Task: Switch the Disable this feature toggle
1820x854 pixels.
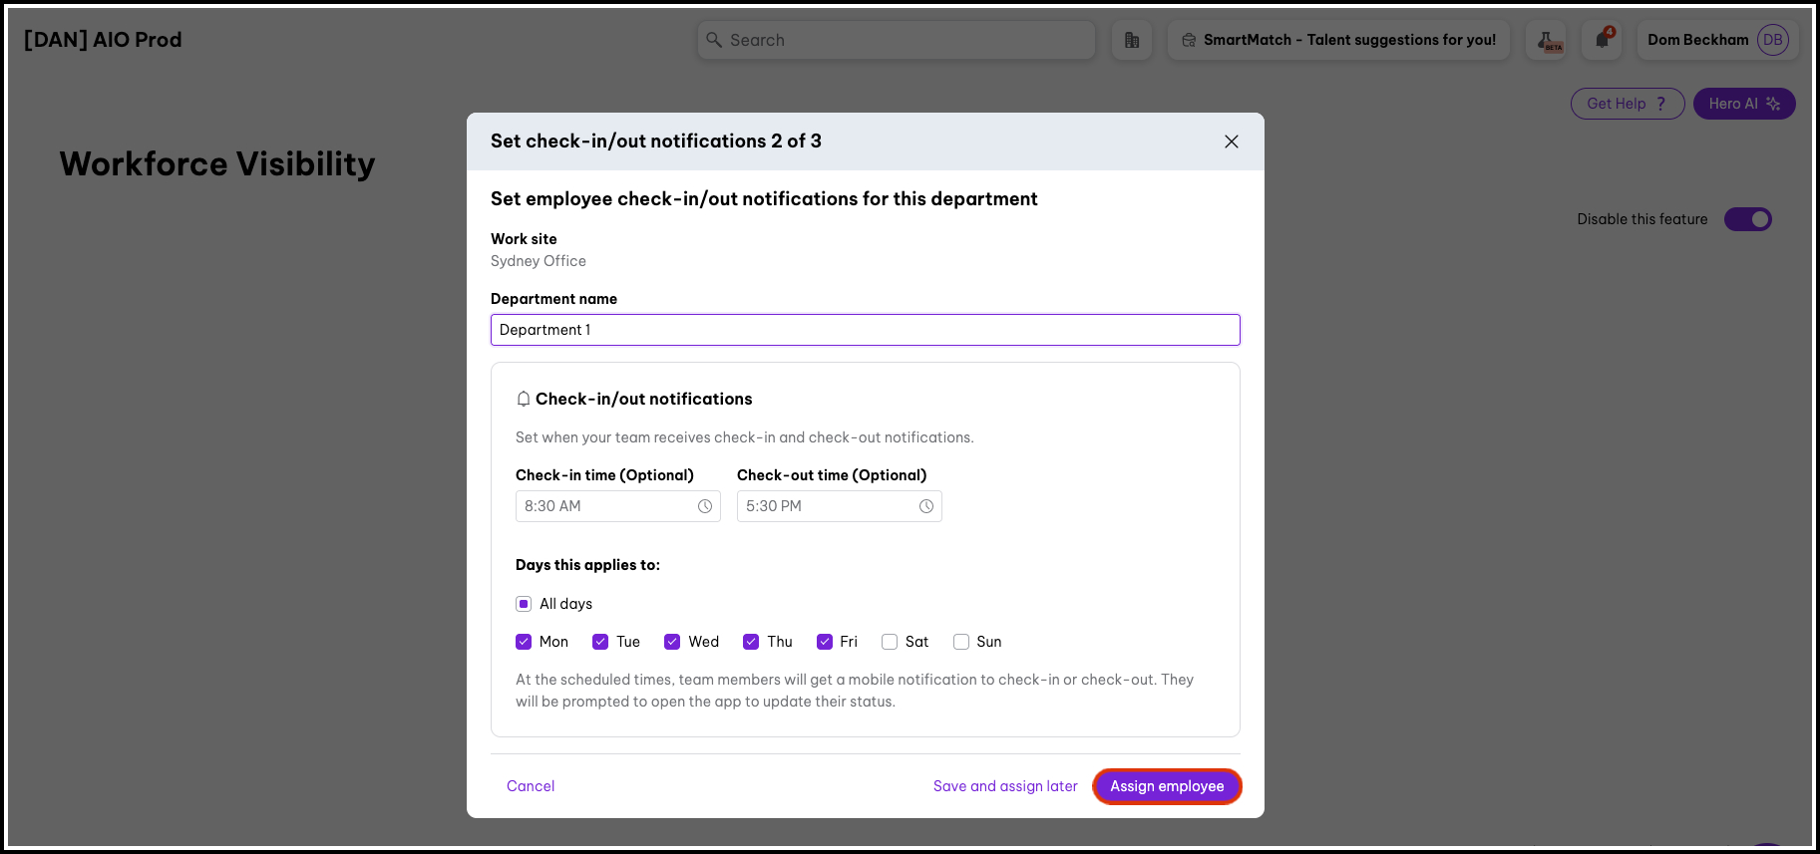Action: (1747, 219)
